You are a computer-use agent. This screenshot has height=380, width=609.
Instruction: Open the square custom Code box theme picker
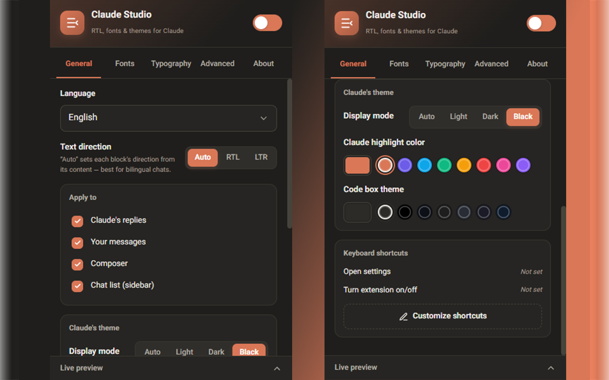(x=357, y=212)
